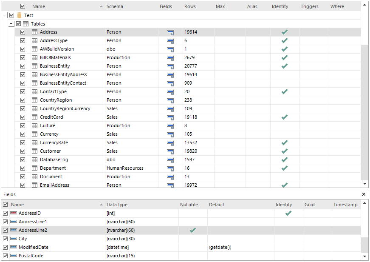
Task: Click the AddressID primary key field icon
Action: point(14,213)
